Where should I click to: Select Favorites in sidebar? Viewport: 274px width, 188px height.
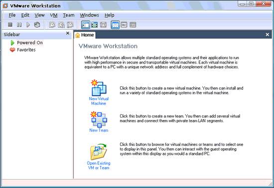tap(26, 50)
